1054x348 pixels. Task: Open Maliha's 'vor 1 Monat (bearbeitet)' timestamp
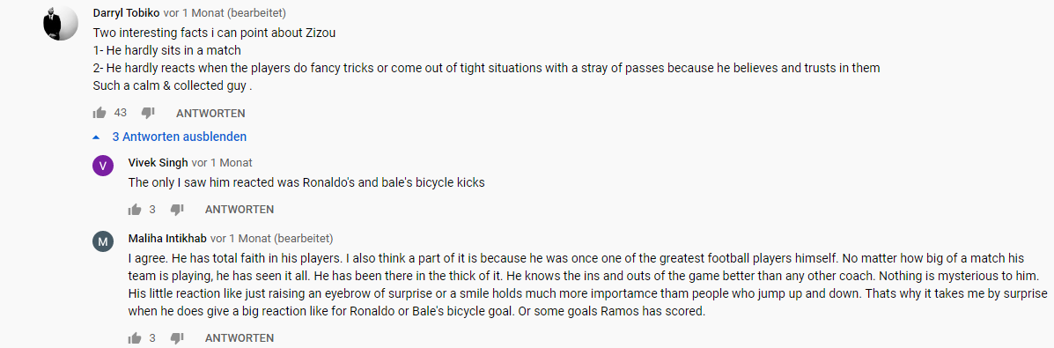pyautogui.click(x=271, y=238)
